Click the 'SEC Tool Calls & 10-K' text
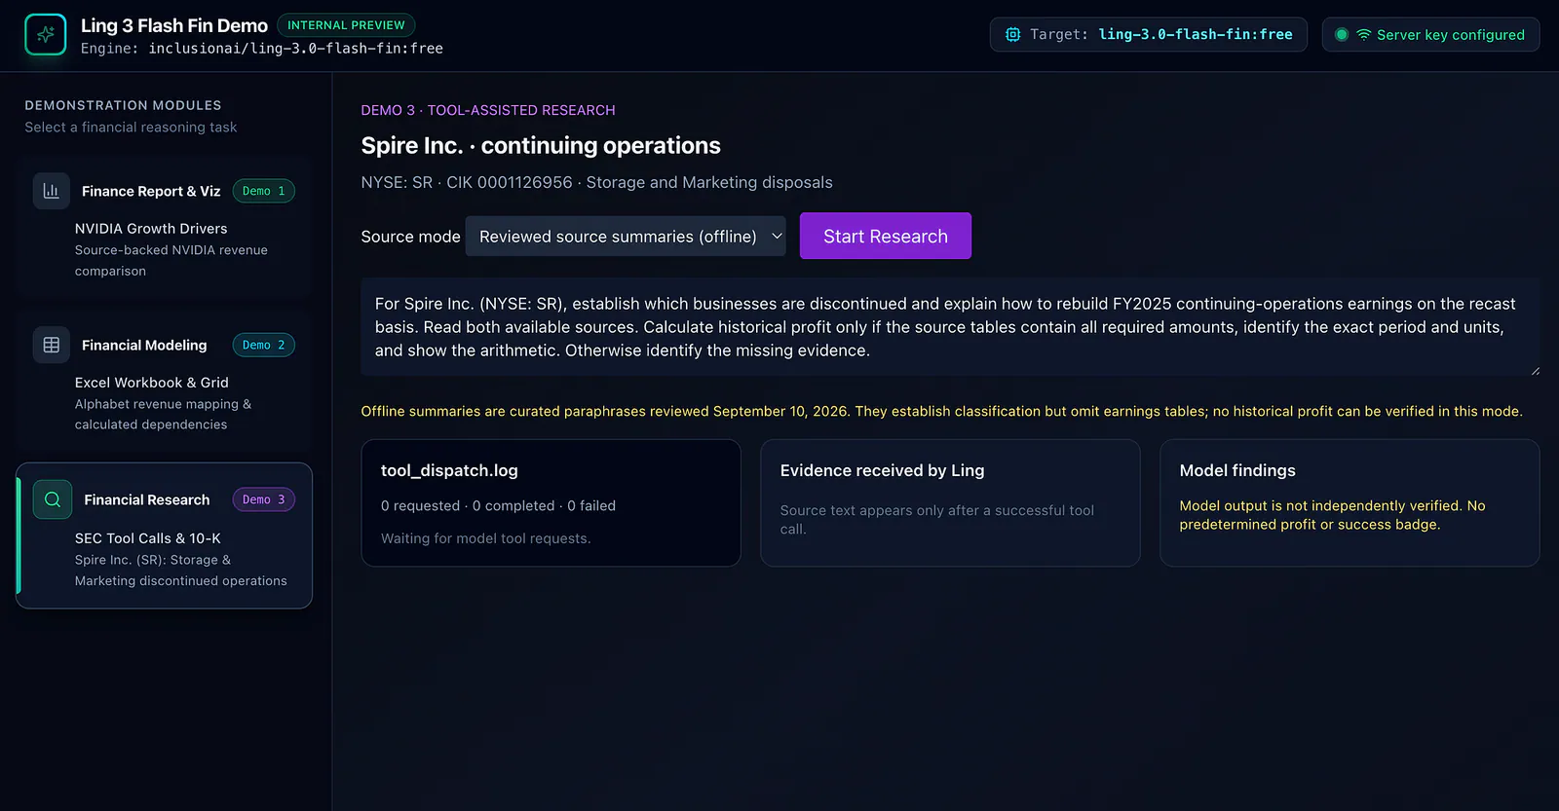 point(148,538)
